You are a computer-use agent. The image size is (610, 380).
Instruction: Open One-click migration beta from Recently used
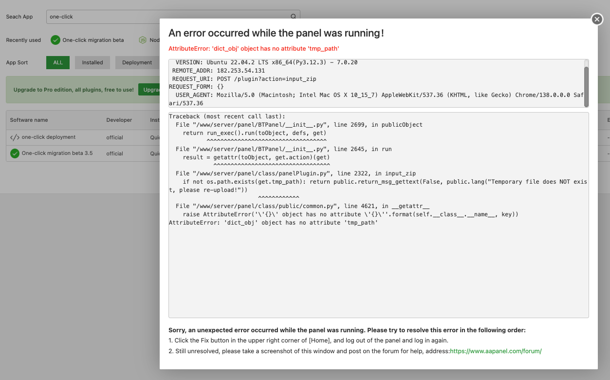[93, 40]
